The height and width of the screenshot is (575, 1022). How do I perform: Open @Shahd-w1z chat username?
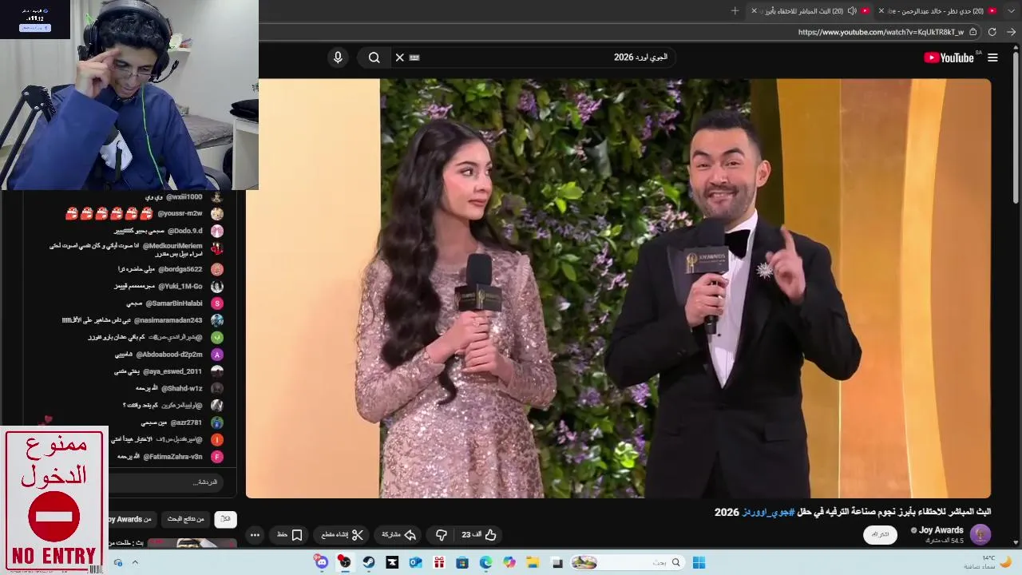click(181, 388)
